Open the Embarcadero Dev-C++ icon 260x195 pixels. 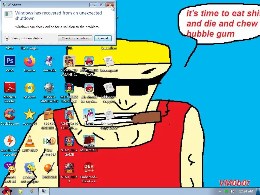(x=89, y=168)
